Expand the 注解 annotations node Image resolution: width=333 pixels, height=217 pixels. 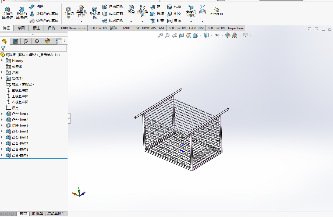tap(2, 73)
